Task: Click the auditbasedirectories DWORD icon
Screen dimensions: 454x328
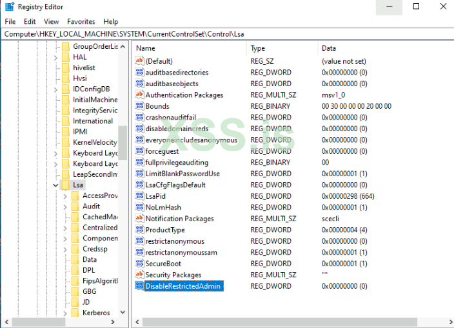Action: coord(139,72)
